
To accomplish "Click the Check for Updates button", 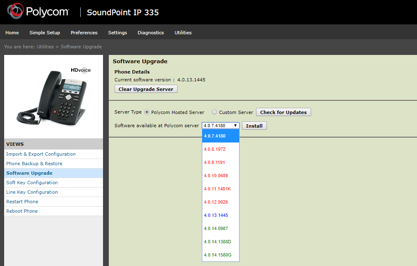I will (283, 112).
